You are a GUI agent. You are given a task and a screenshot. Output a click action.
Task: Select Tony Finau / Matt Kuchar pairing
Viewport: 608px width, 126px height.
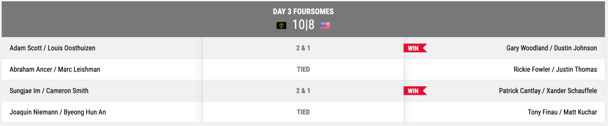coord(562,112)
